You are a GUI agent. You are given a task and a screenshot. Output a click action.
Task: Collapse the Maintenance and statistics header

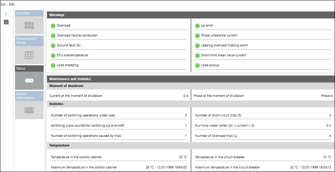191,79
